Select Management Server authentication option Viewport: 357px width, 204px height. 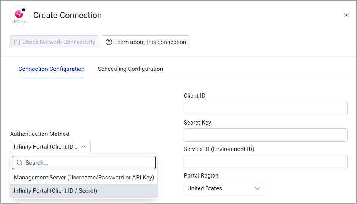[x=84, y=178]
